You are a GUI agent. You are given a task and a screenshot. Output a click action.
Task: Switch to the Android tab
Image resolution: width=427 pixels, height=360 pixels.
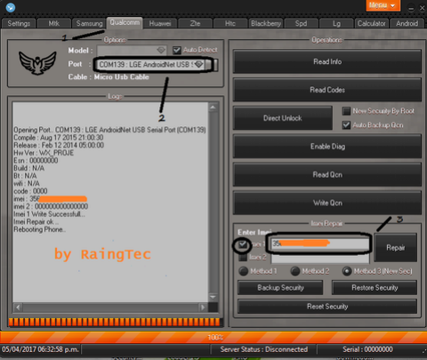[x=407, y=23]
